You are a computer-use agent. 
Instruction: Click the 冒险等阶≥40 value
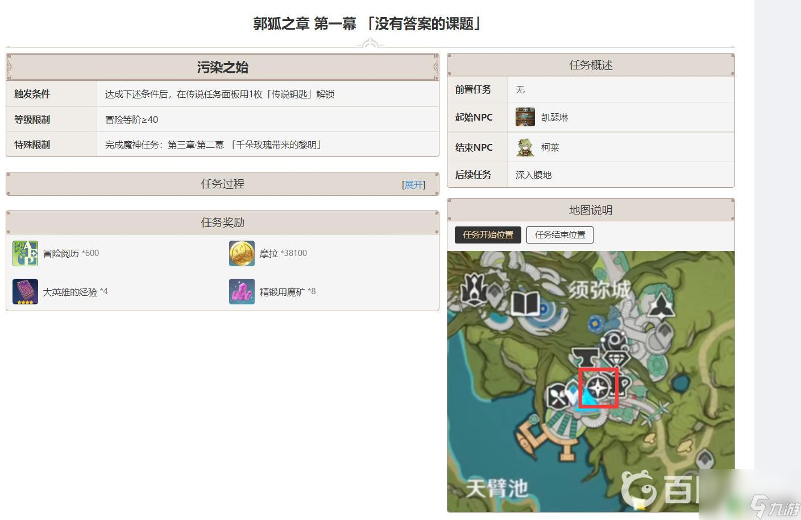pyautogui.click(x=131, y=119)
